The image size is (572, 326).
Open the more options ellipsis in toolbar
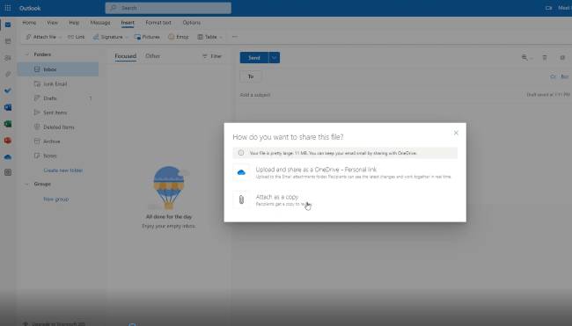[x=235, y=37]
